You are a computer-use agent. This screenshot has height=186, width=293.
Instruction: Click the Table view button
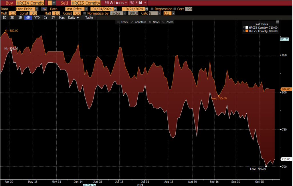click(89, 17)
